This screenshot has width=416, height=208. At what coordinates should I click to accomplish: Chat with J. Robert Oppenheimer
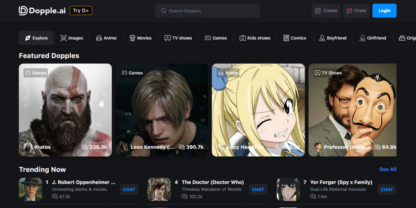pos(129,190)
